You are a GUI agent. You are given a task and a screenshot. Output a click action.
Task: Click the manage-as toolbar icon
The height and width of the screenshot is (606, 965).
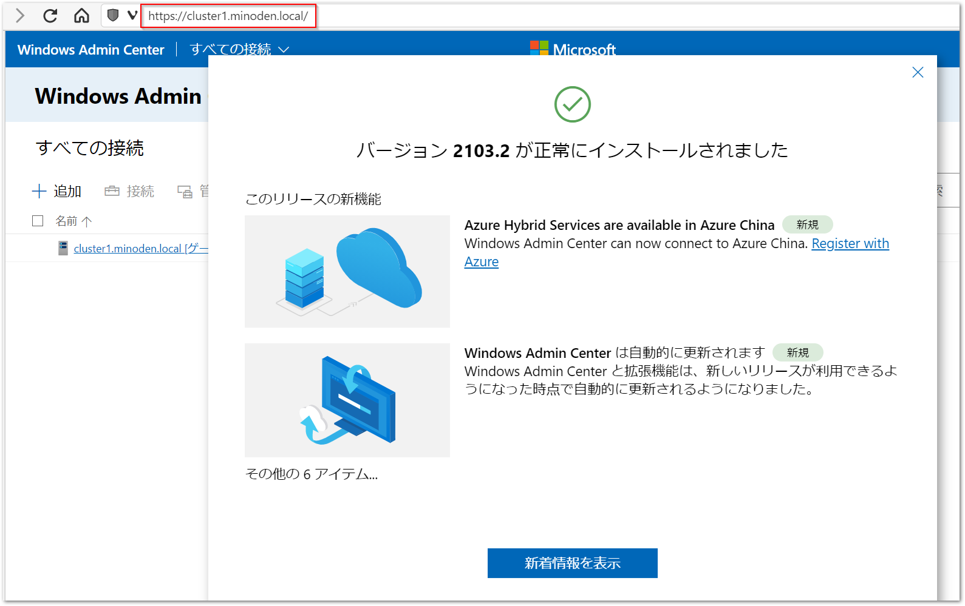(x=185, y=192)
